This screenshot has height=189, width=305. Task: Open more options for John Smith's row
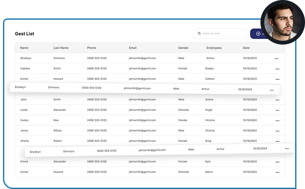(x=277, y=100)
